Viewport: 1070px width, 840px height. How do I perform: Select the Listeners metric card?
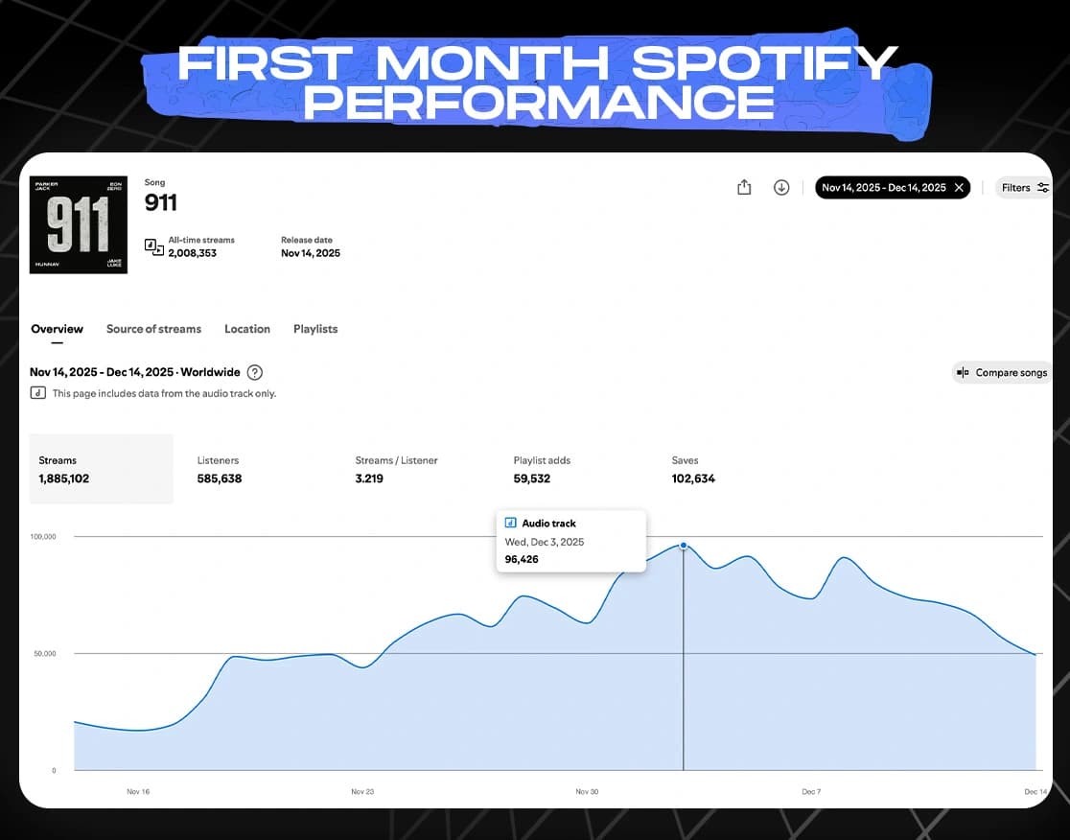coord(219,470)
